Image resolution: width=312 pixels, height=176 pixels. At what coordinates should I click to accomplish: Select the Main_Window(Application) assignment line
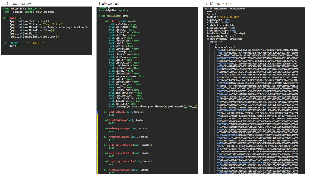pyautogui.click(x=48, y=27)
